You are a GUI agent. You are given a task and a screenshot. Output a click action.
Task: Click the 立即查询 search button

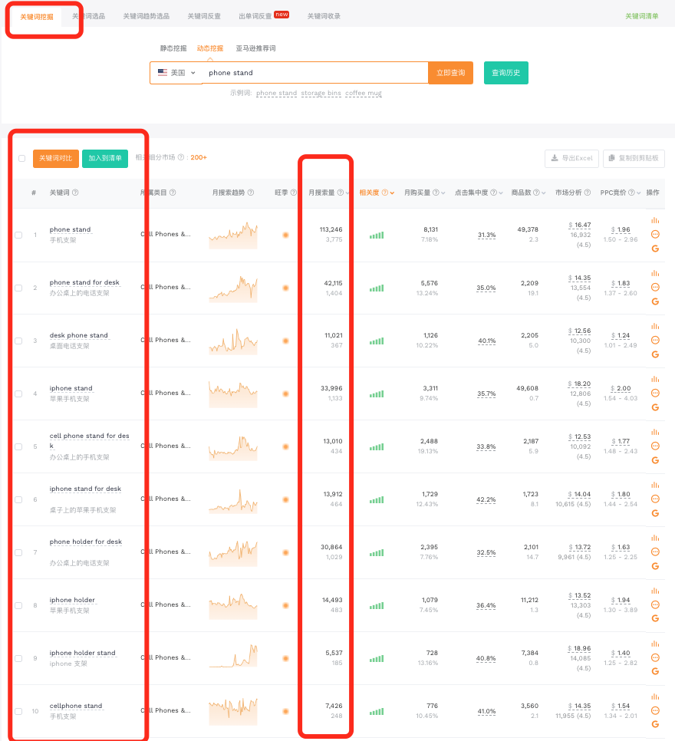(451, 73)
